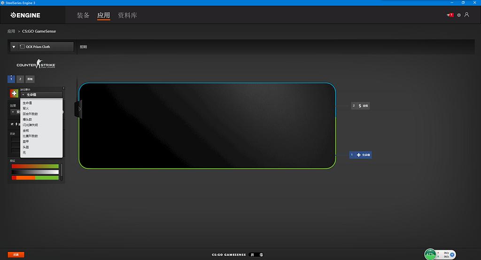Switch to the 装备 tab
Image resolution: width=481 pixels, height=260 pixels.
(83, 15)
